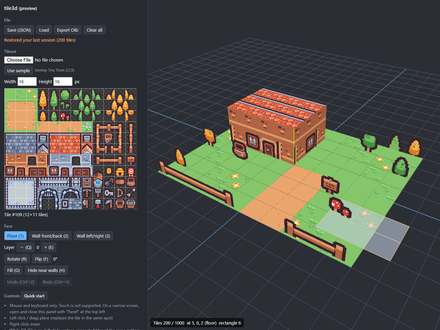The image size is (440, 330).
Task: Choose the pitchfork tile in the tileset
Action: [98, 193]
